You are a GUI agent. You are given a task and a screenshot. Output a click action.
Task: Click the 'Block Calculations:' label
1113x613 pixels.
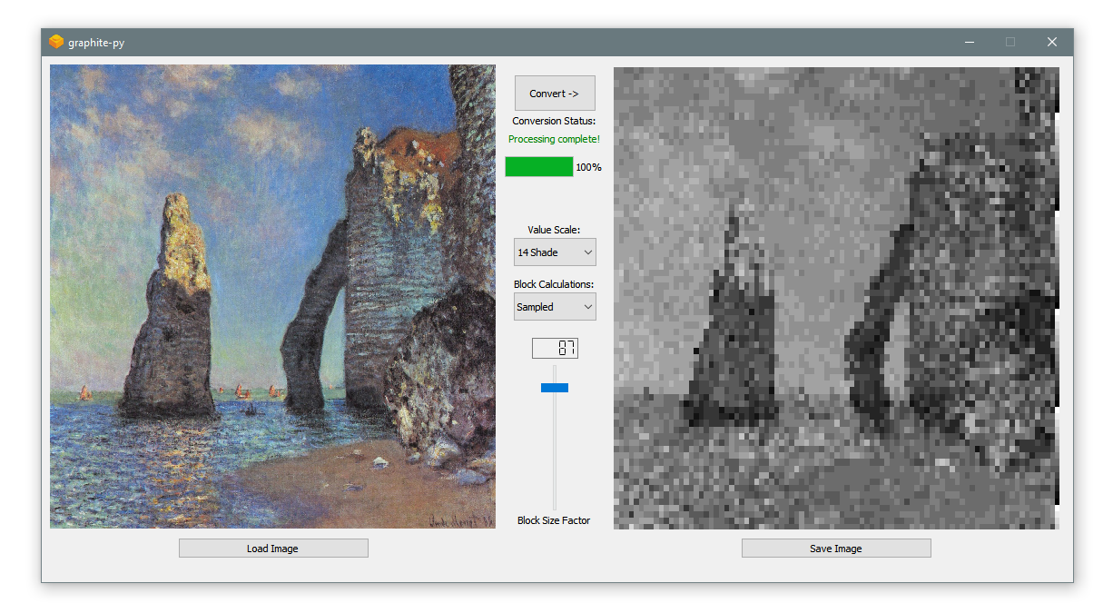point(554,284)
